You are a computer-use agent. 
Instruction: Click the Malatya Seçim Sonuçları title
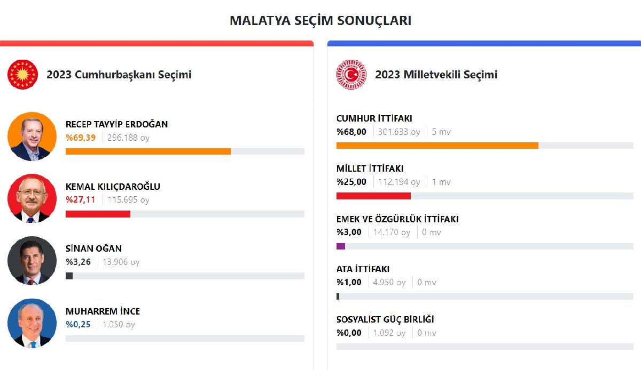320,21
